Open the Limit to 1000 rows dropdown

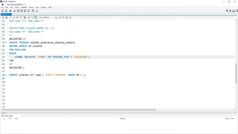pos(46,17)
